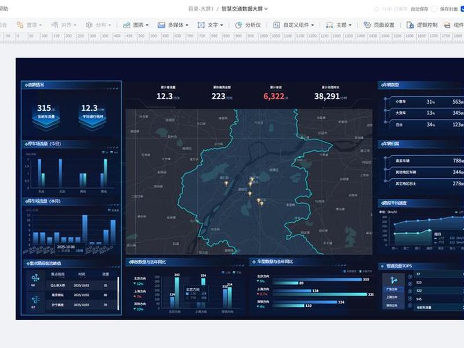
Task: Click the scrollbar of the road-section table
Action: pos(118,293)
